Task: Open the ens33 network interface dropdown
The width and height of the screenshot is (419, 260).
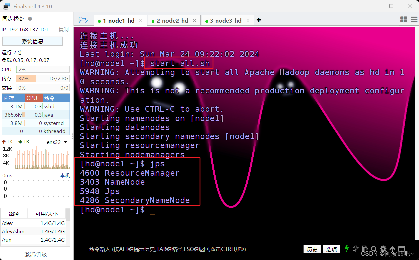Action: [57, 142]
